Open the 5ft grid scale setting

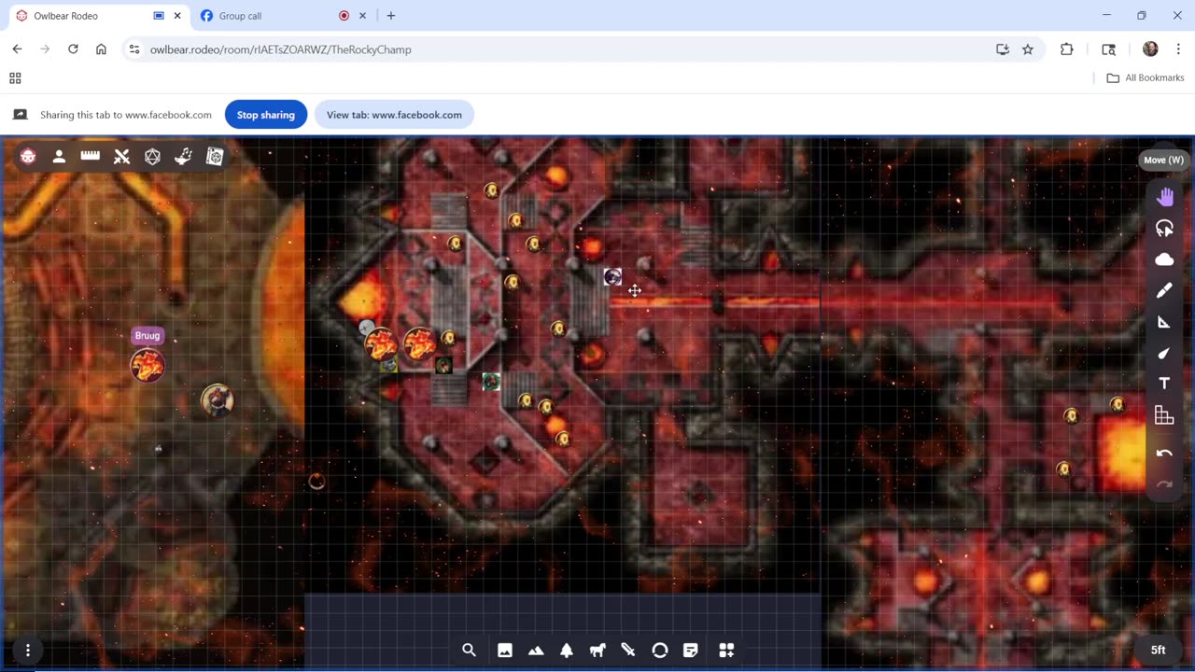[1158, 651]
